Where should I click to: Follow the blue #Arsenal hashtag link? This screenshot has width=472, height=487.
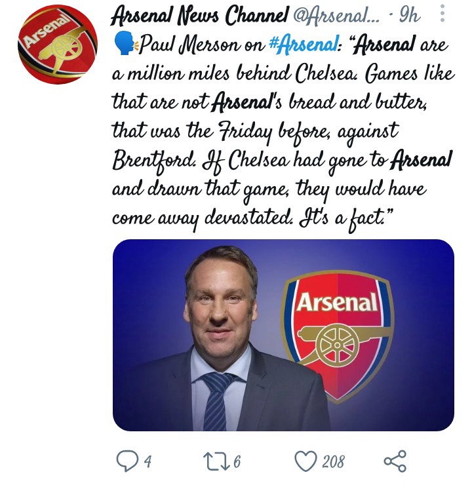point(304,45)
